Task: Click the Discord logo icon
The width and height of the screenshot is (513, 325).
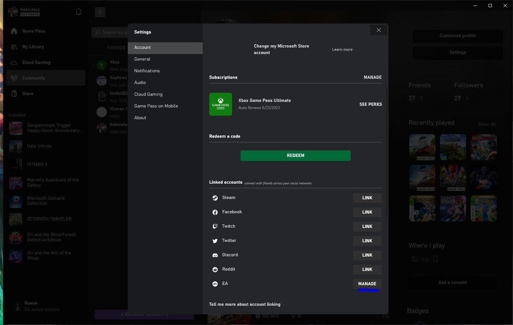Action: (215, 255)
